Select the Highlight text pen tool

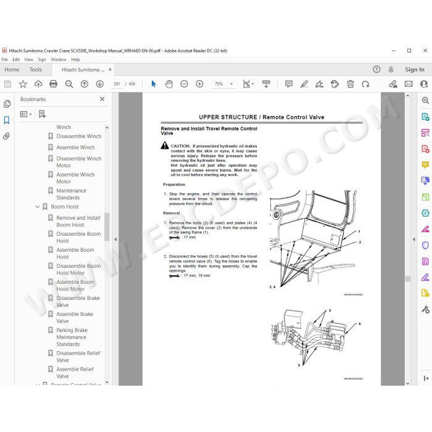click(x=304, y=84)
